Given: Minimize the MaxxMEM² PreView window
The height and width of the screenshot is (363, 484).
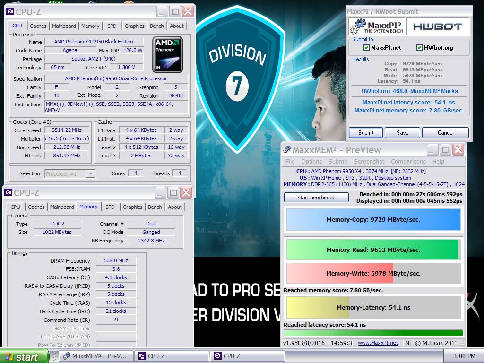Looking at the screenshot, I should (432, 150).
